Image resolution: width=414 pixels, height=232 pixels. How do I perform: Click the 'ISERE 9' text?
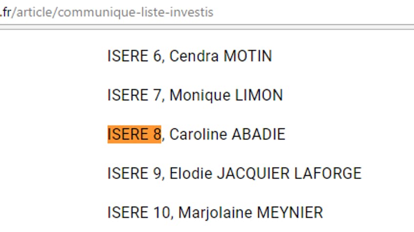point(134,173)
